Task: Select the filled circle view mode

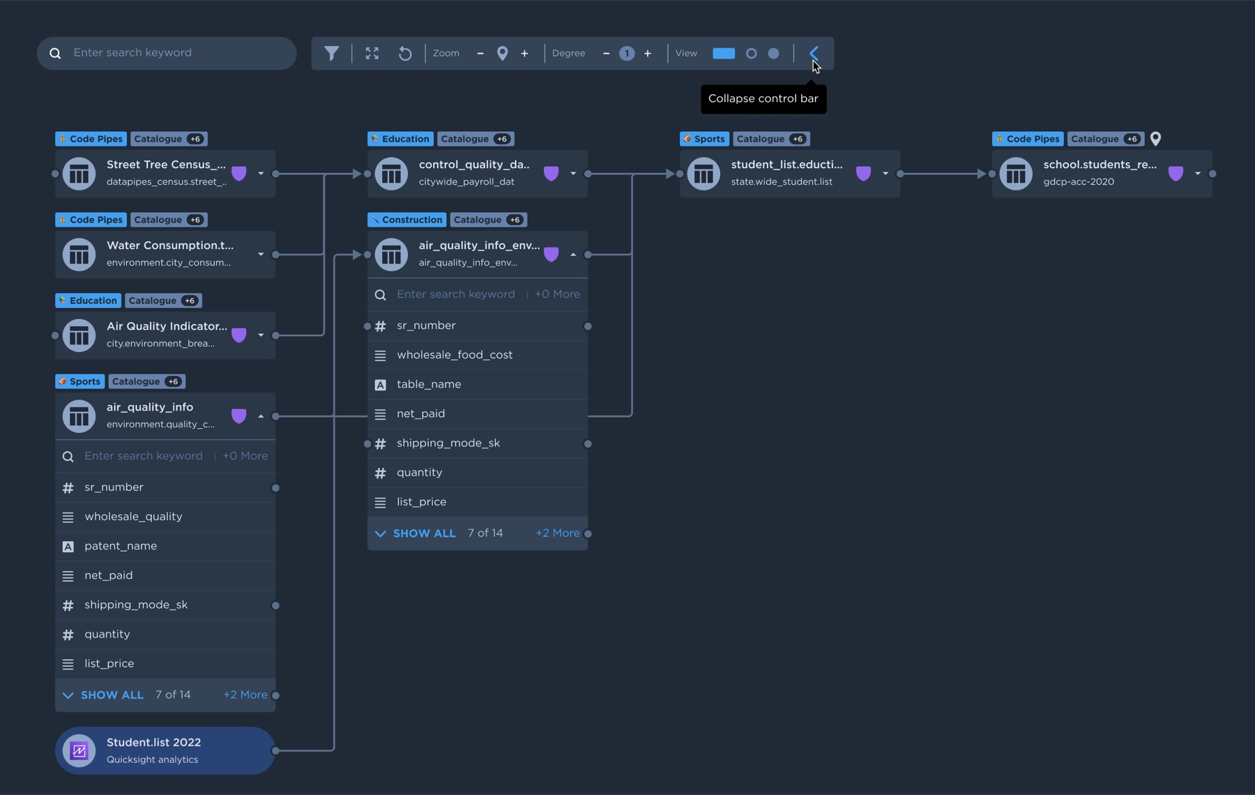Action: pos(773,53)
